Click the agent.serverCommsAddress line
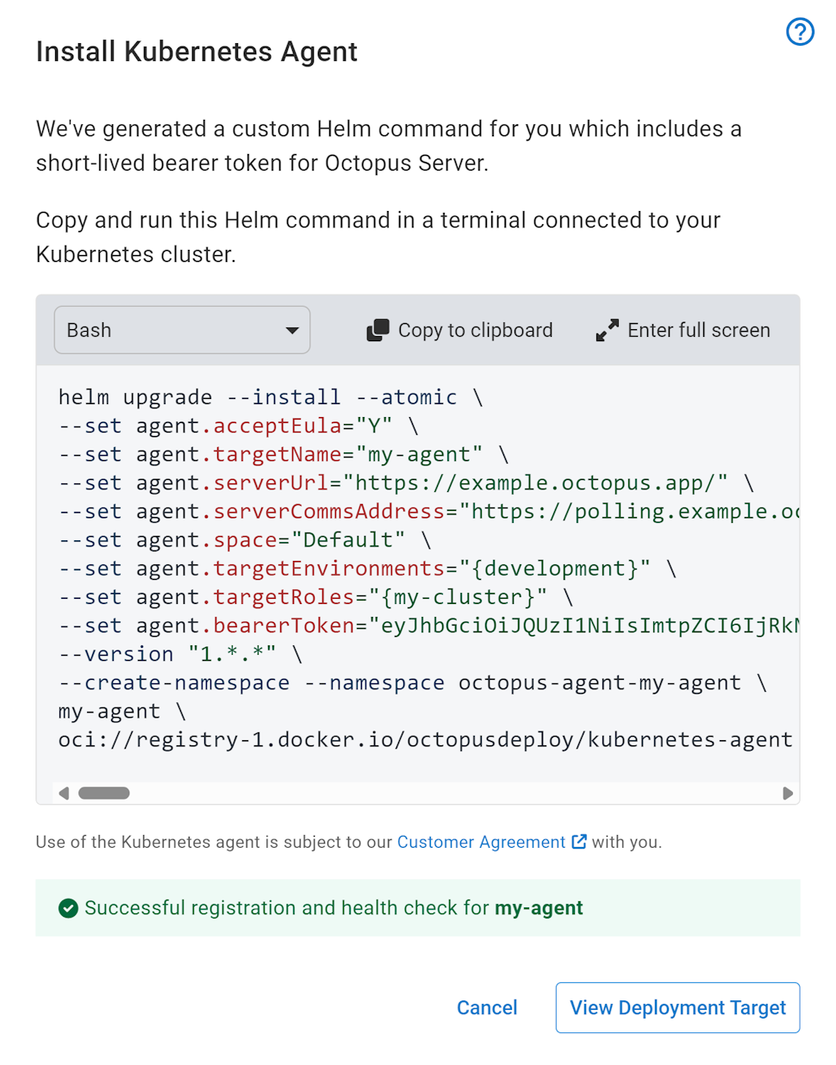 tap(428, 511)
